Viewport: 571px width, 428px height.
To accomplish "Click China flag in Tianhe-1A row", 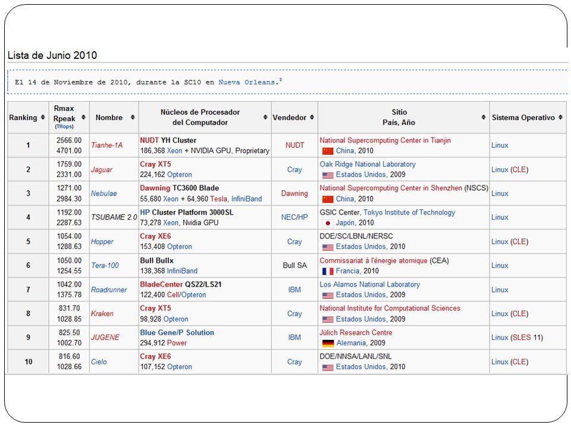I will (x=328, y=151).
